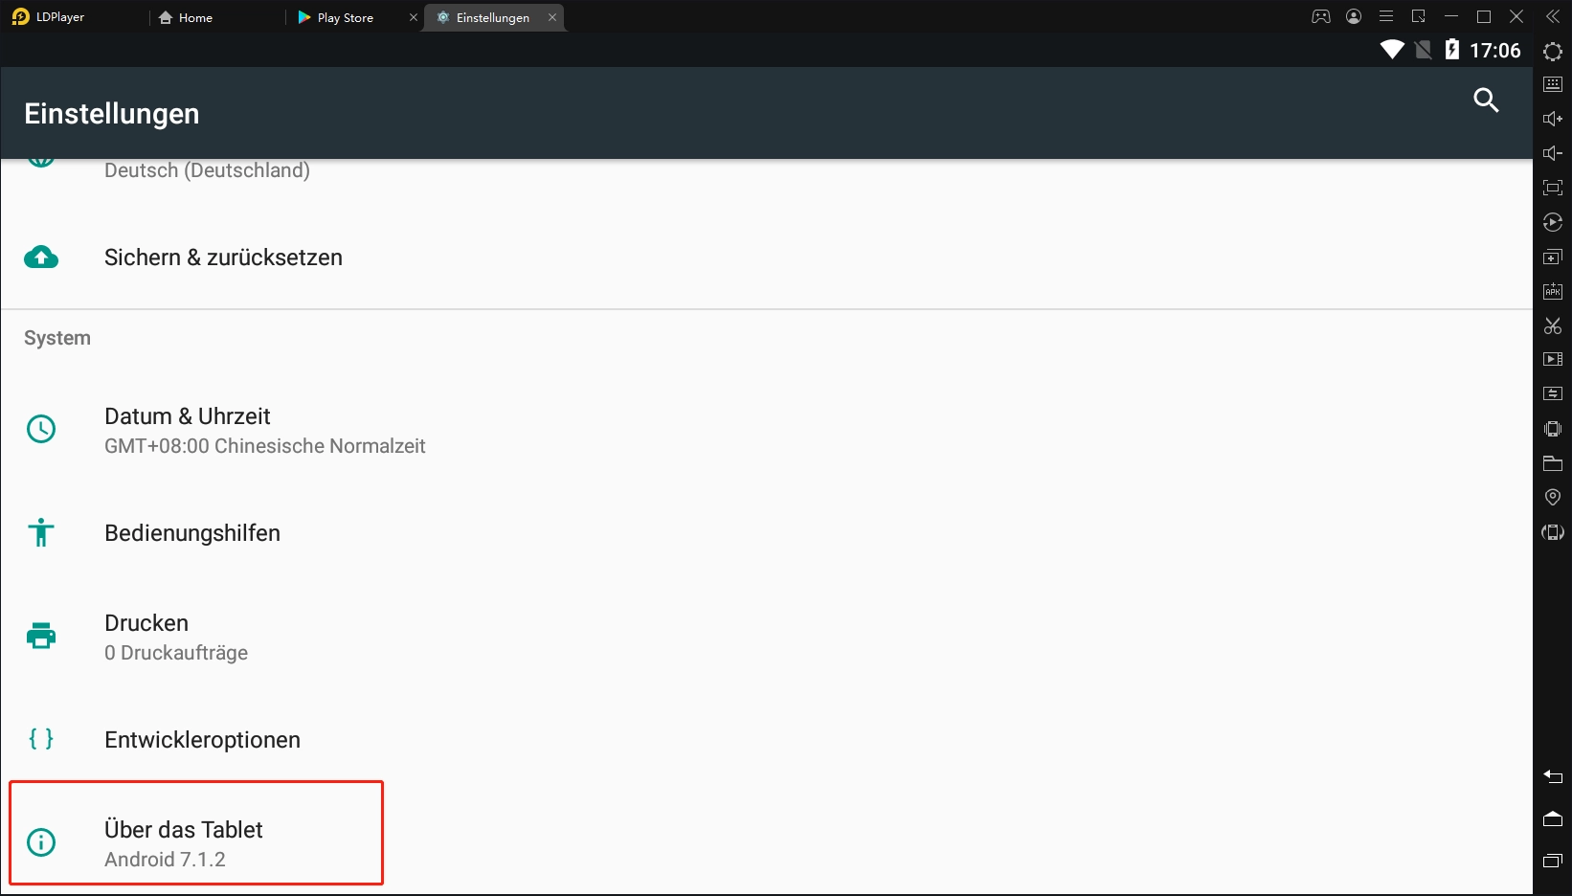Image resolution: width=1572 pixels, height=896 pixels.
Task: Open virtual GPS location tool
Action: [1553, 497]
